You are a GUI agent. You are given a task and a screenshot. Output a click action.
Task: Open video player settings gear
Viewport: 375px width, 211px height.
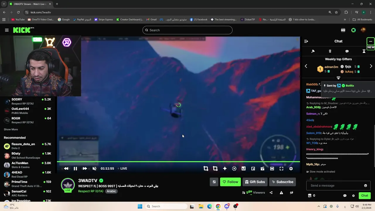click(x=291, y=169)
